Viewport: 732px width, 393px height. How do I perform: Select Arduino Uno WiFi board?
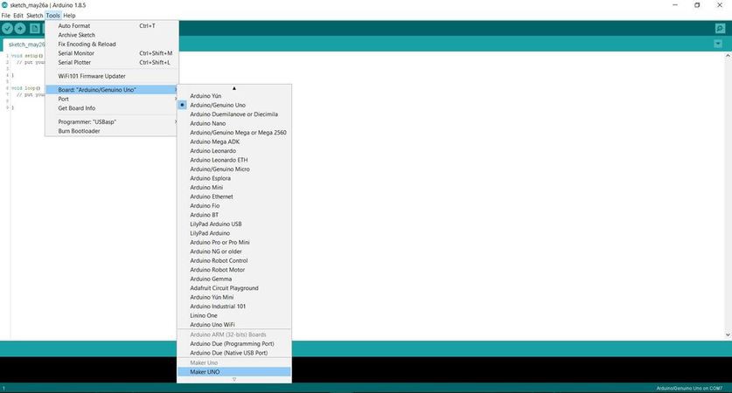[x=234, y=325]
